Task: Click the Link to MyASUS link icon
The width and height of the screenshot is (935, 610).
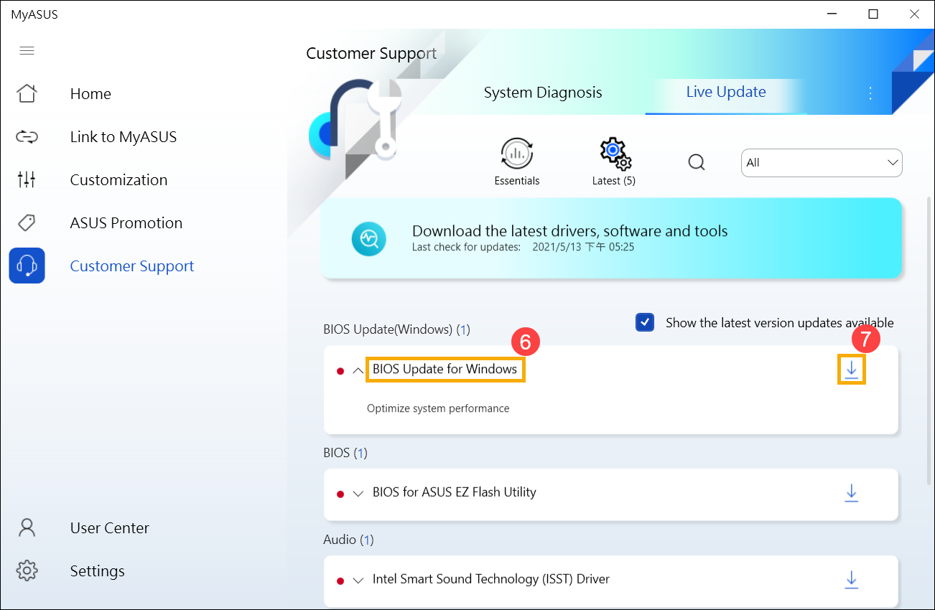Action: coord(27,136)
